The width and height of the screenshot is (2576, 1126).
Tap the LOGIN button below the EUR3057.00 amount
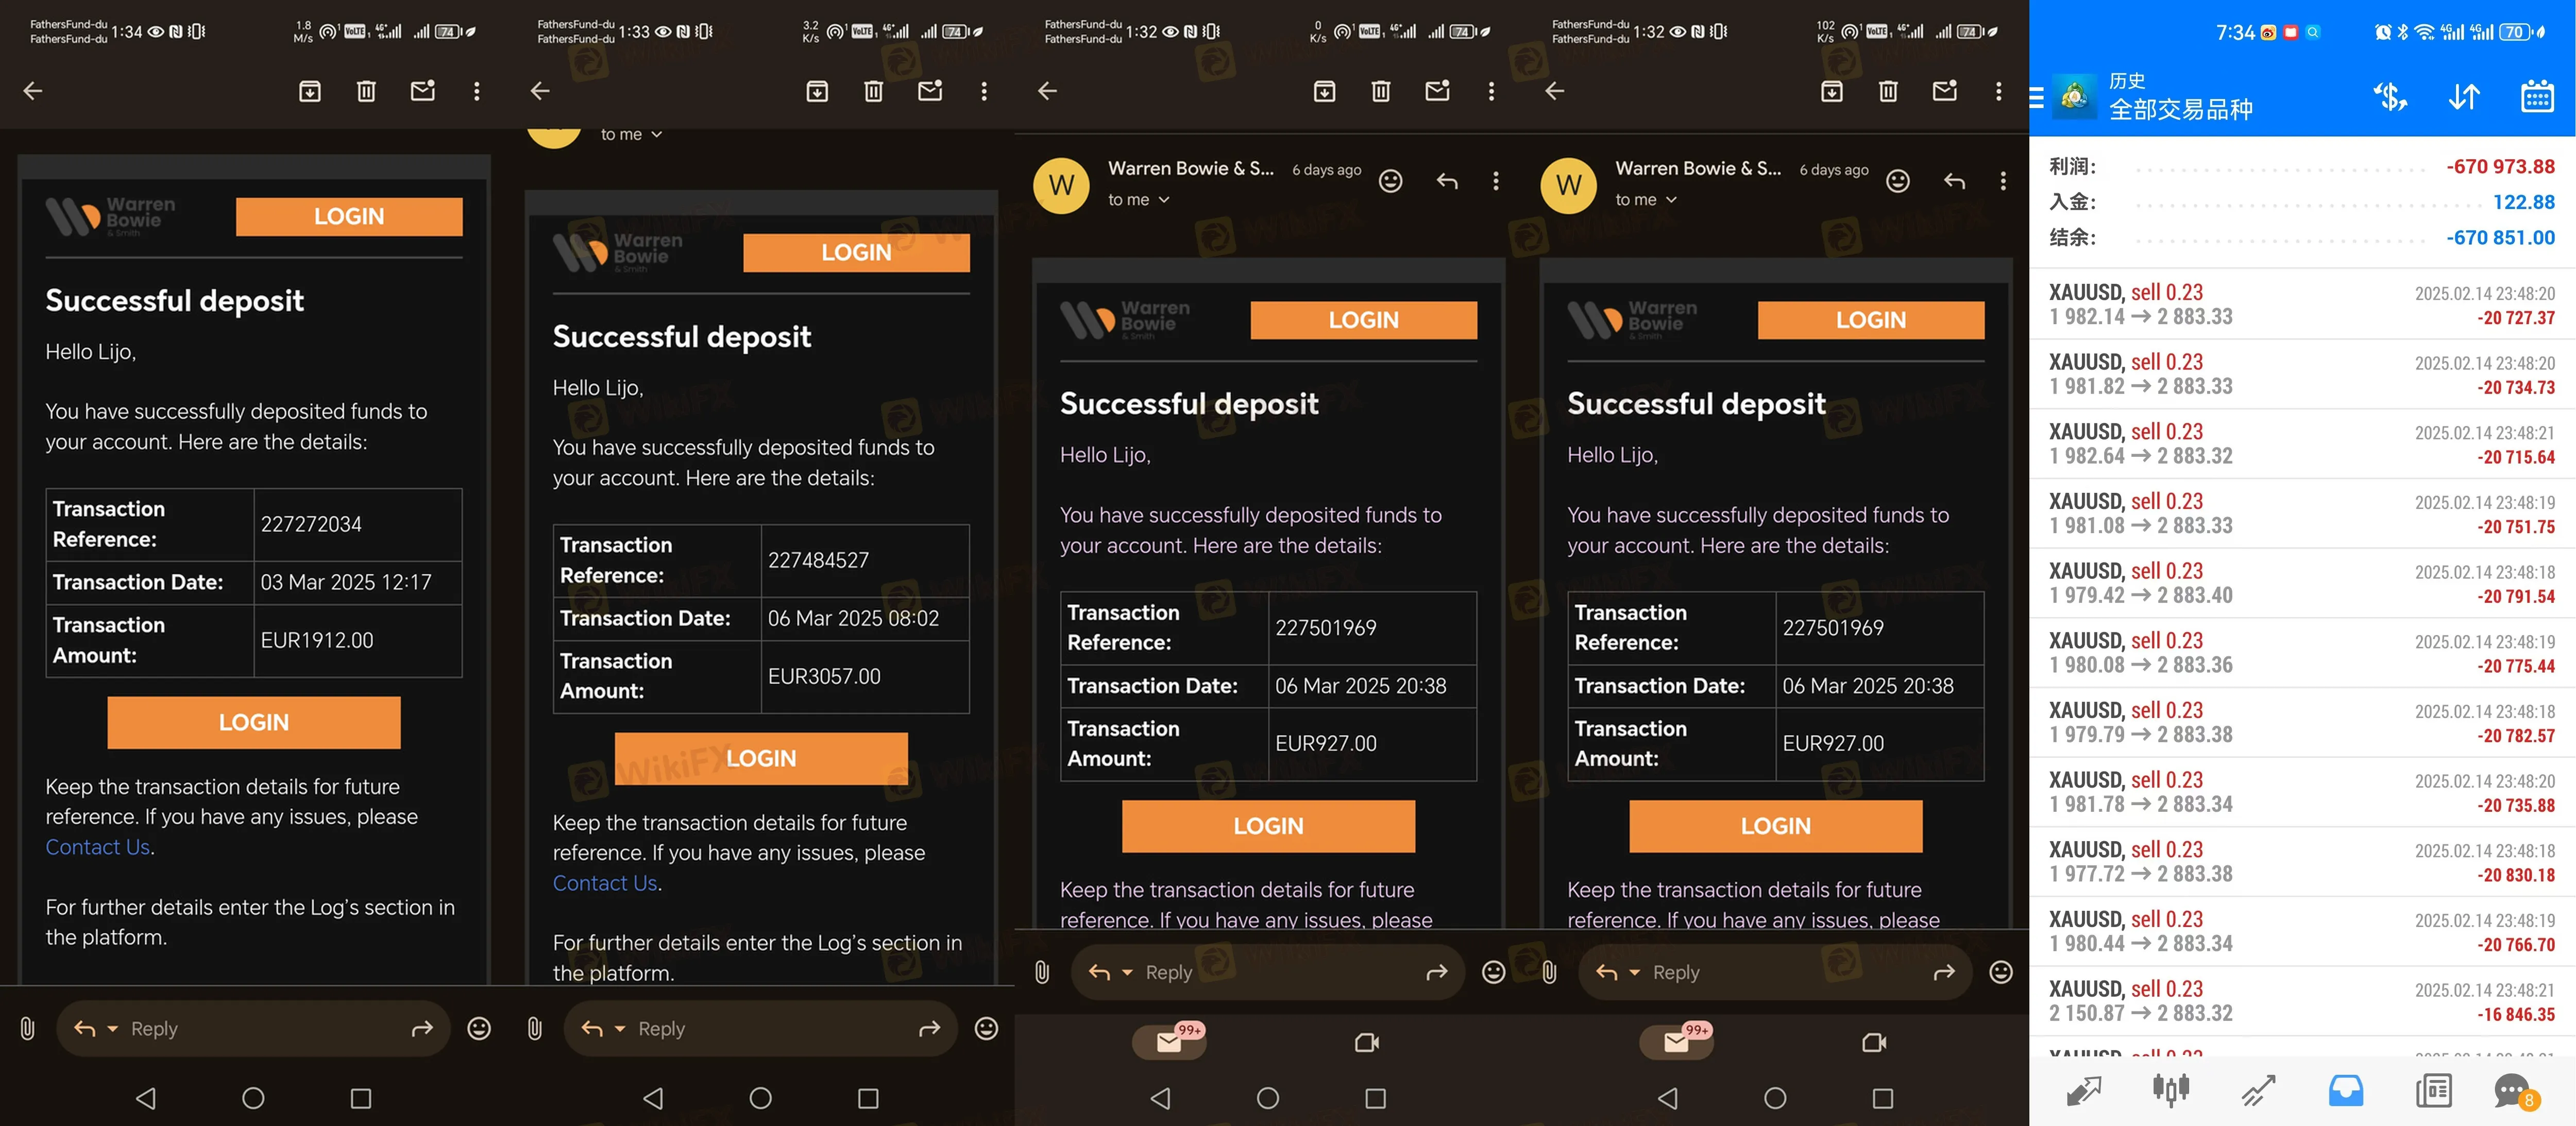761,758
